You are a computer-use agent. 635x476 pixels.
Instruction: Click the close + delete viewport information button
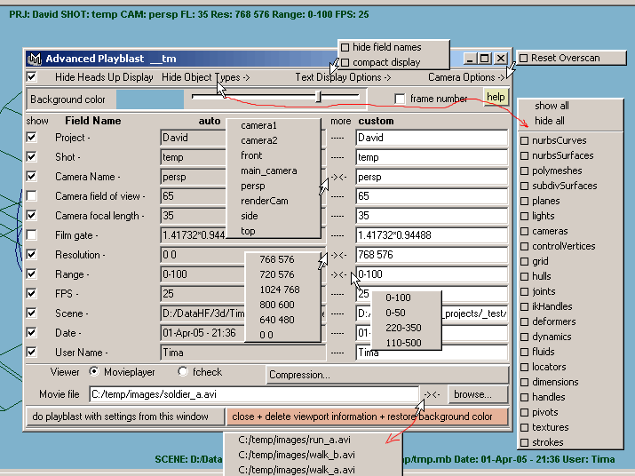(x=368, y=416)
